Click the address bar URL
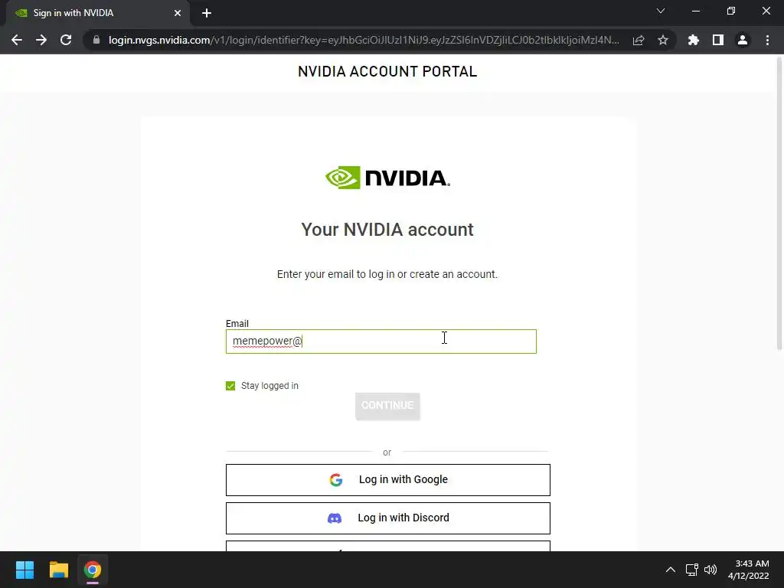 point(364,40)
